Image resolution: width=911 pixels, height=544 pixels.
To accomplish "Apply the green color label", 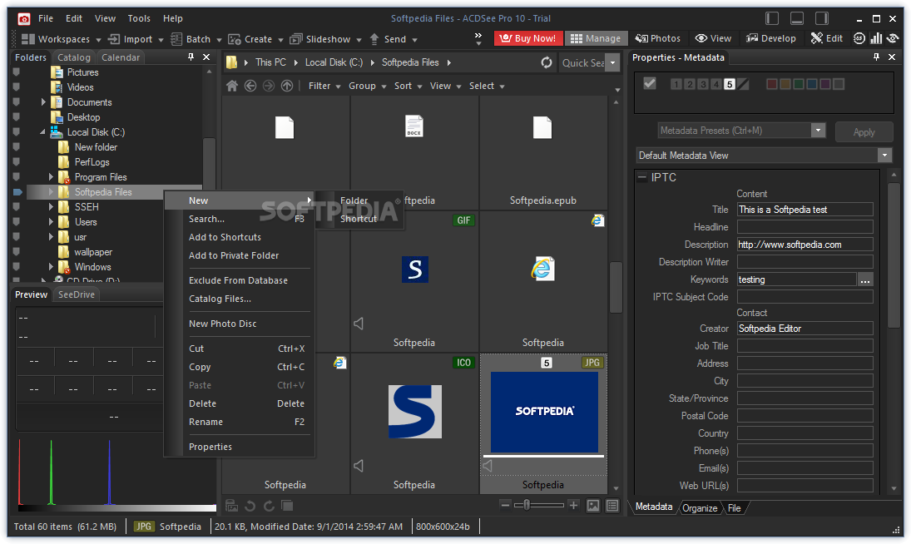I will (799, 84).
